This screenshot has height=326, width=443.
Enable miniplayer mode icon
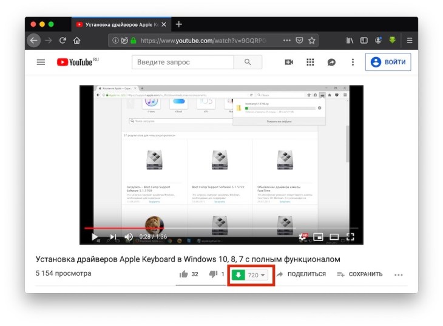[318, 237]
